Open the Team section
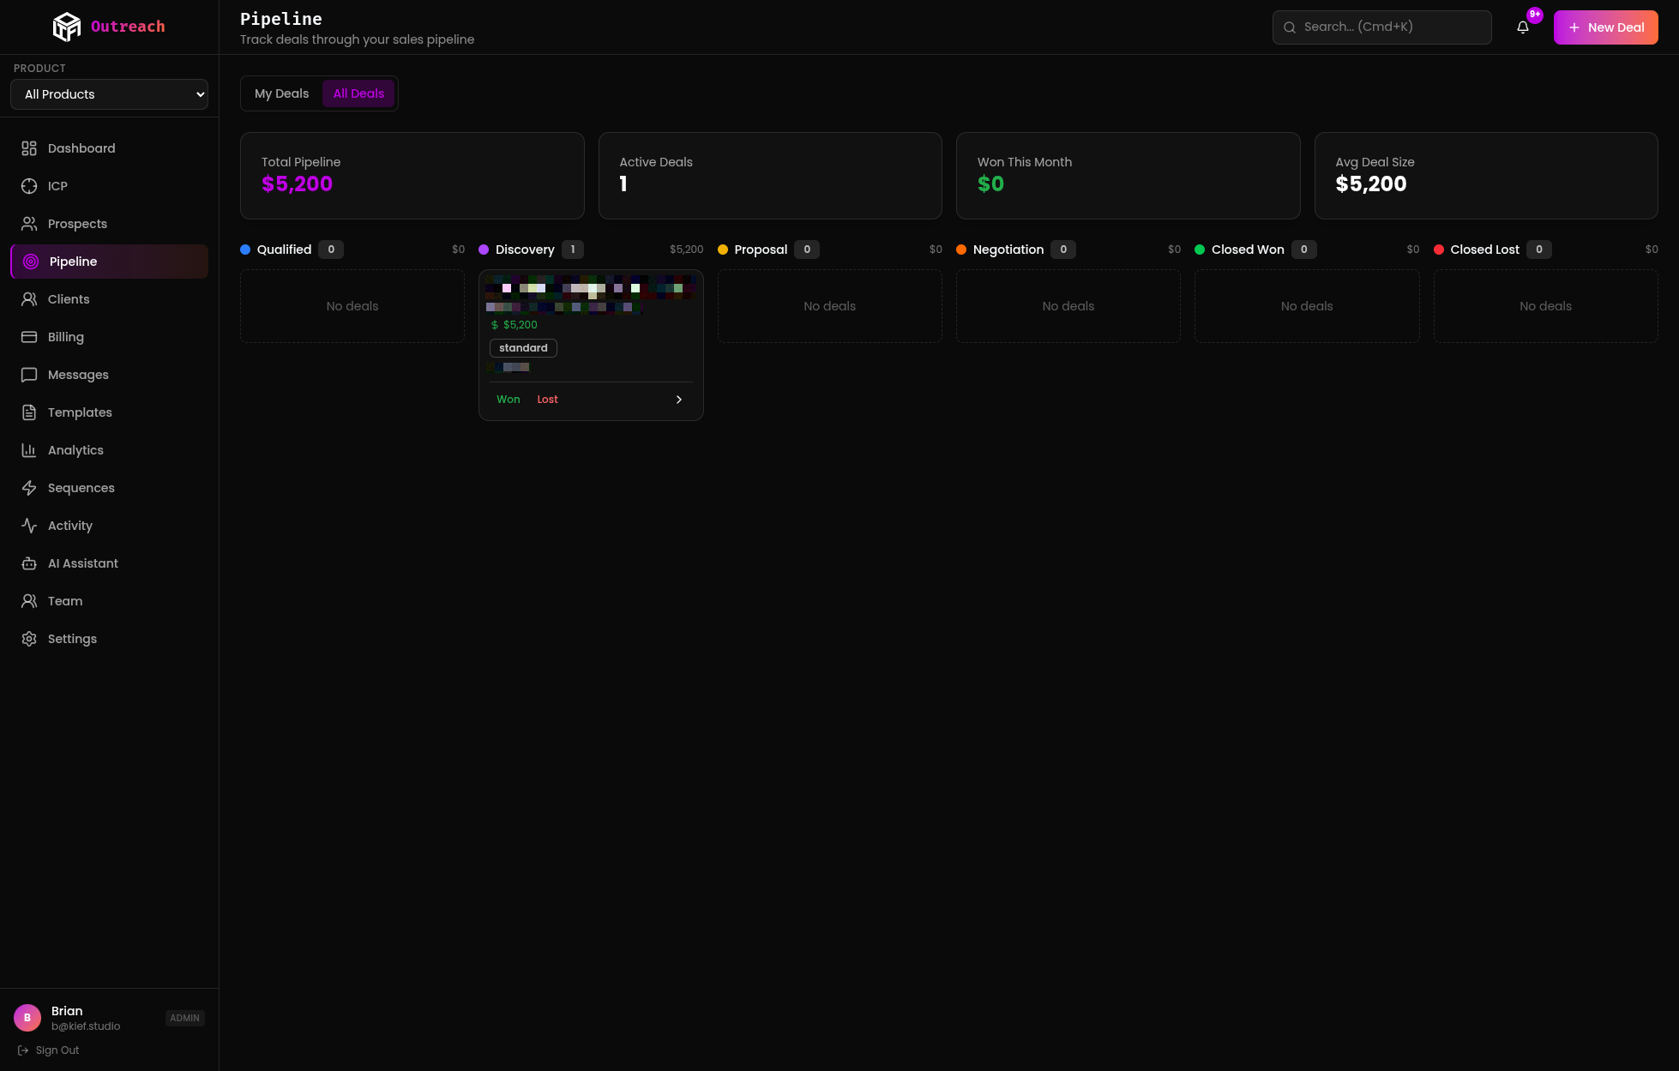Viewport: 1679px width, 1071px height. 64,600
